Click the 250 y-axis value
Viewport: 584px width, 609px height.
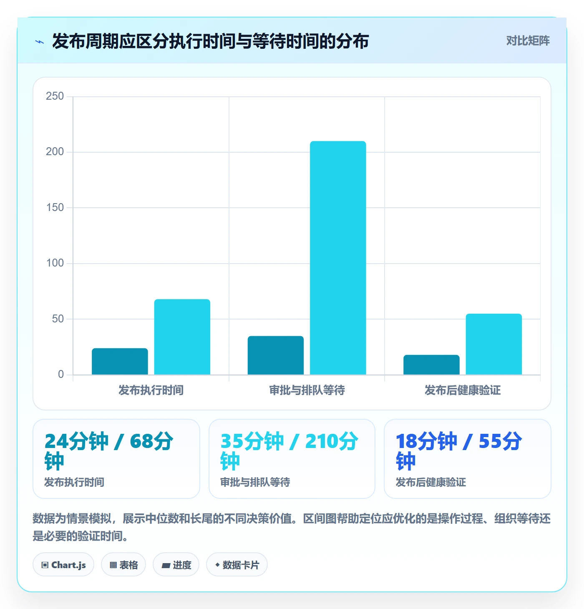pos(55,96)
